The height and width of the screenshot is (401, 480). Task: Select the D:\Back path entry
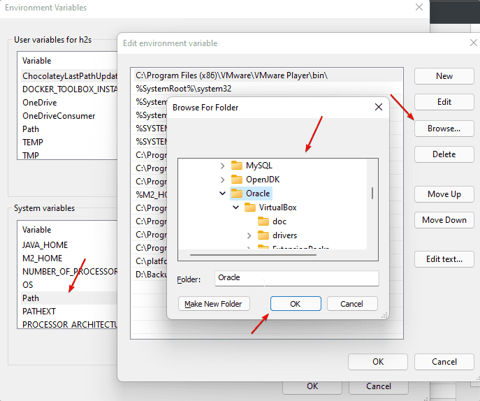pyautogui.click(x=151, y=275)
